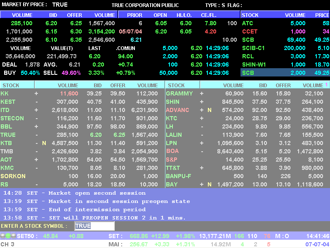Focus the stock symbol input box

point(94,226)
